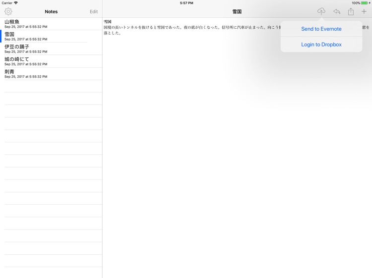Tap the Wi-Fi icon in status bar
This screenshot has width=372, height=278.
tap(16, 3)
